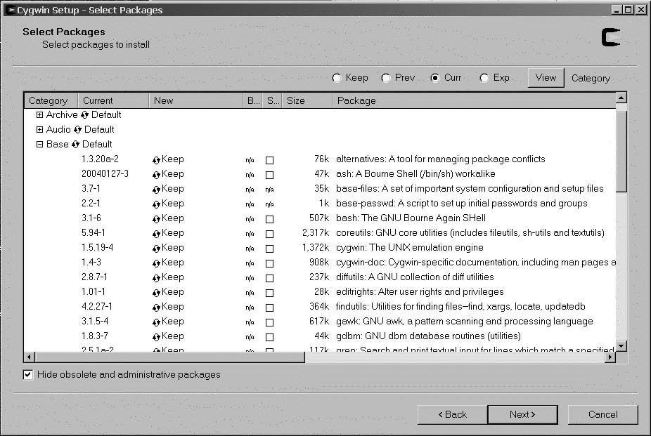Cycle the install action for cygwin package
651x436 pixels.
[168, 248]
